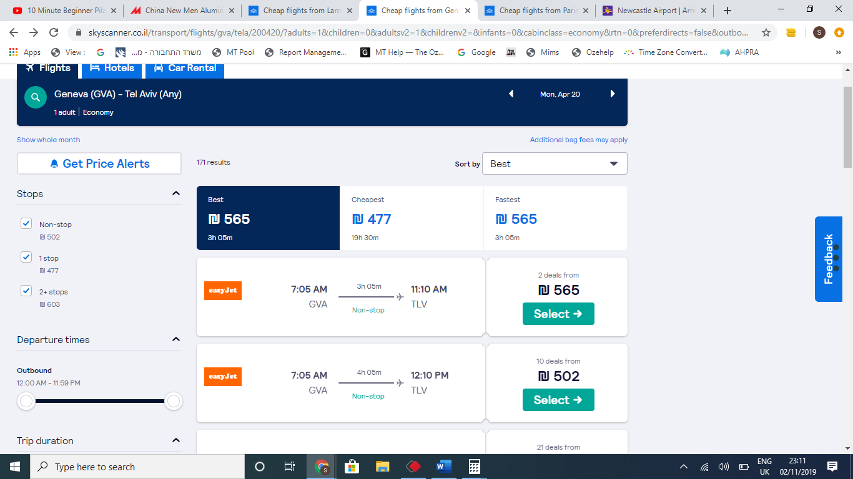This screenshot has height=479, width=853.
Task: Click the right Outbound time slider handle
Action: tap(174, 401)
